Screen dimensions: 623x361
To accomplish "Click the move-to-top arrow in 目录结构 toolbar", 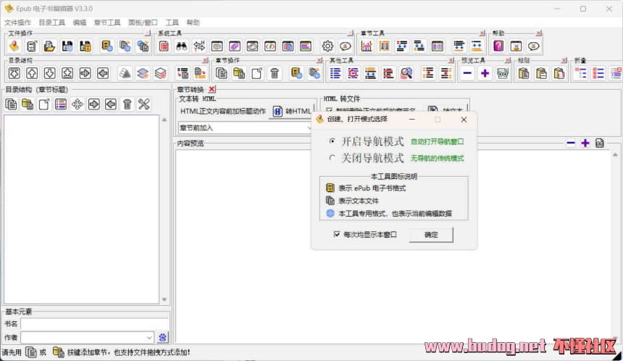I will pos(14,73).
